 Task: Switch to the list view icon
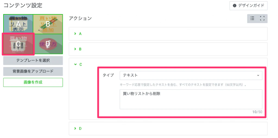(x=252, y=18)
